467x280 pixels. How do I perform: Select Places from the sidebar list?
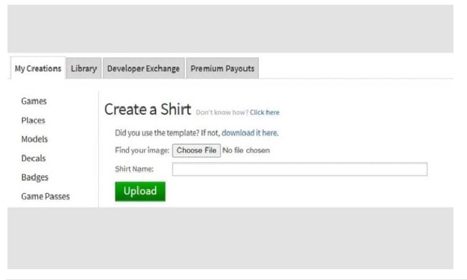(33, 120)
